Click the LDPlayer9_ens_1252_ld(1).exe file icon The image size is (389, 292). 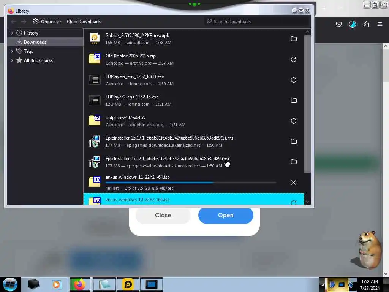tap(95, 80)
